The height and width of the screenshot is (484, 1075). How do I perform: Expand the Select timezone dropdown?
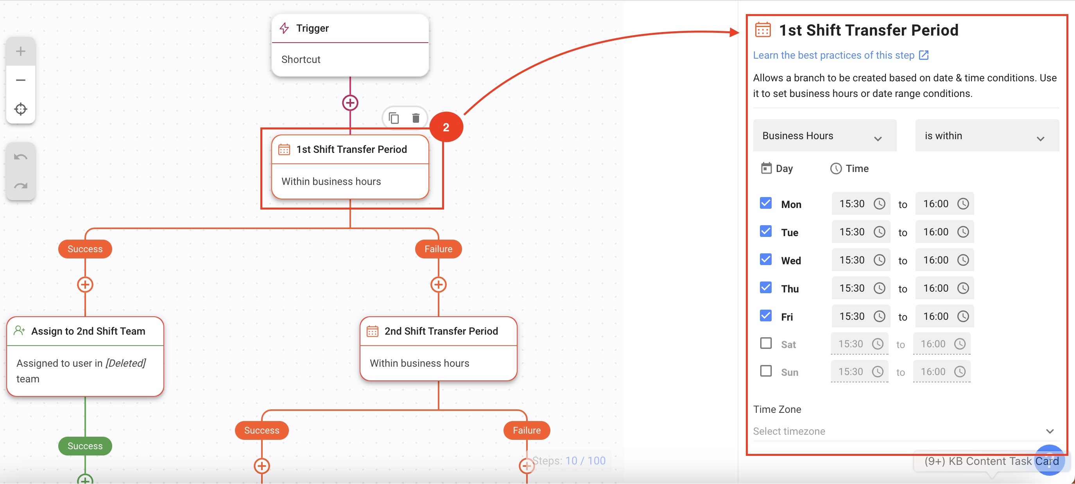[1049, 430]
